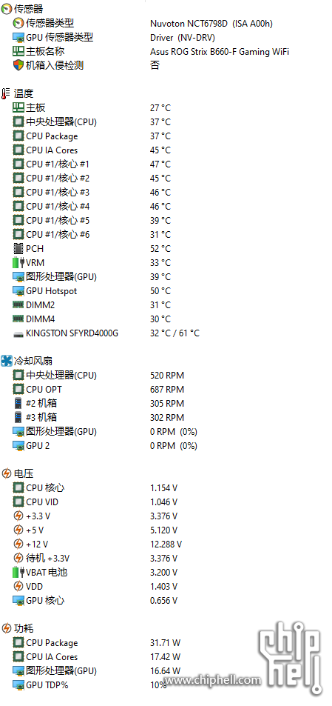Click the CPU #1/核心 #6 label
Viewport: 332px width, 706px height.
[x=58, y=235]
